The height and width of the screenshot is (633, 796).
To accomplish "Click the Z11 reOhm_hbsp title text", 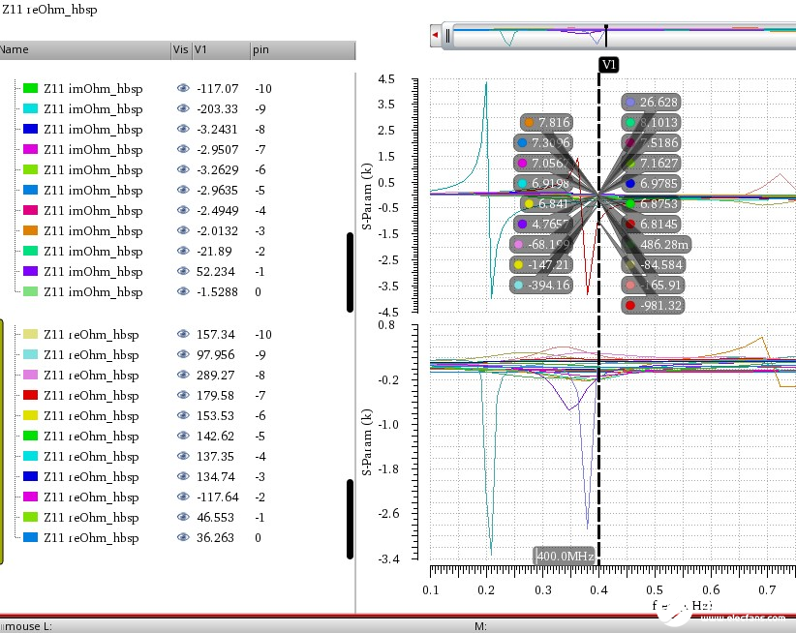I will point(49,10).
